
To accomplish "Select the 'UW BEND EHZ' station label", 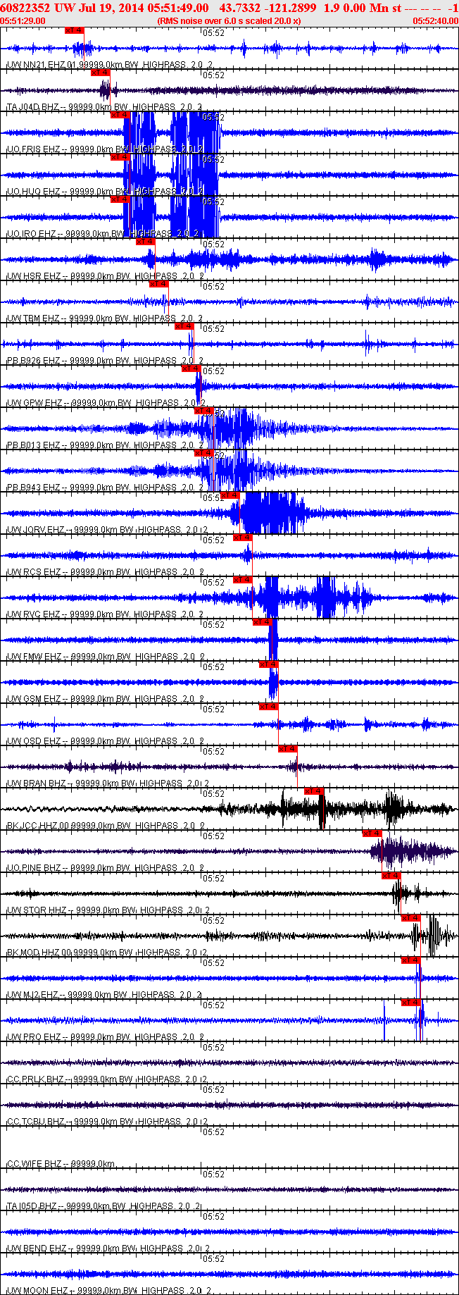I will 37,1248.
